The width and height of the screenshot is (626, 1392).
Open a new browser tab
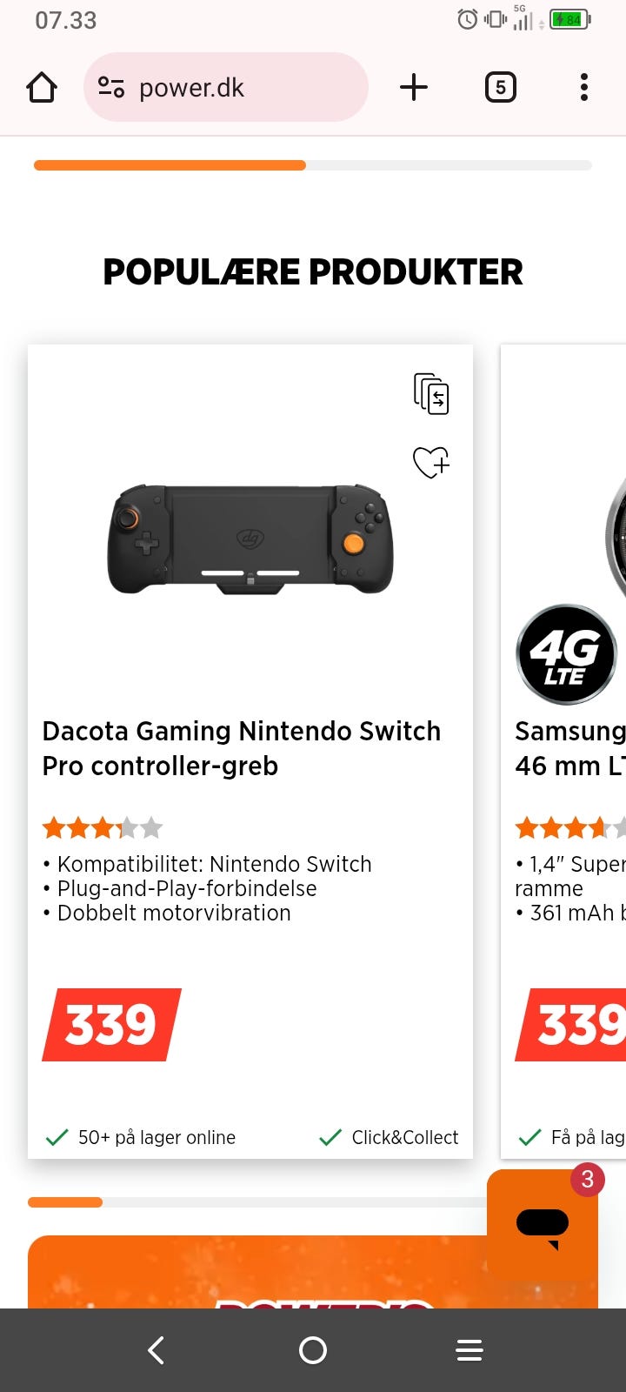pos(414,88)
